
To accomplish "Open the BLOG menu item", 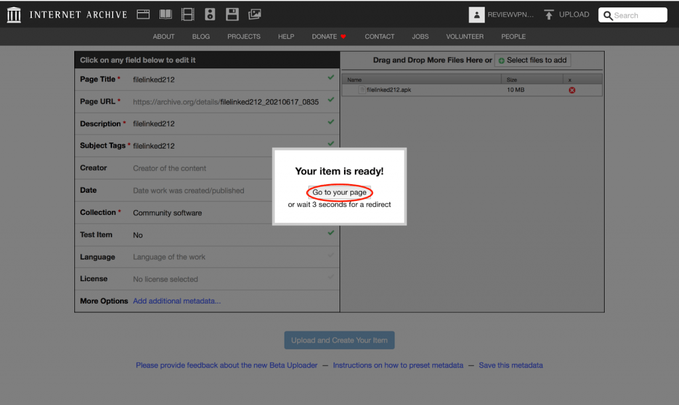I will coord(201,36).
